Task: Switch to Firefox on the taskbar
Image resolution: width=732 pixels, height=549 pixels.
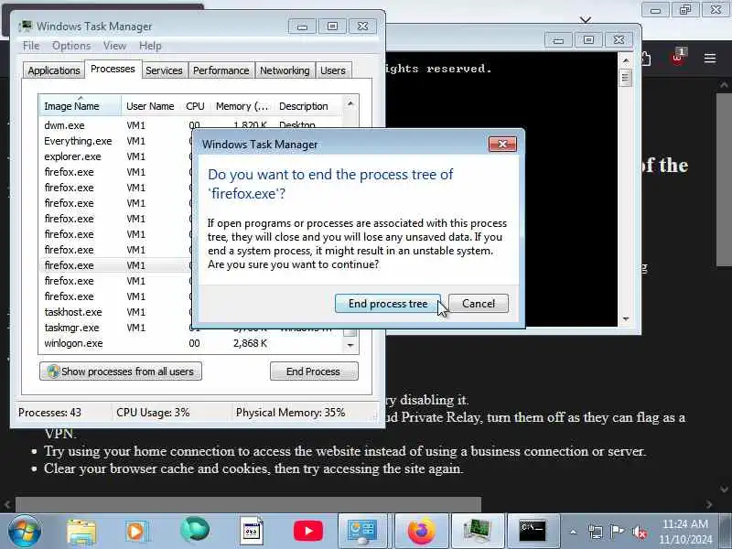Action: 421,532
